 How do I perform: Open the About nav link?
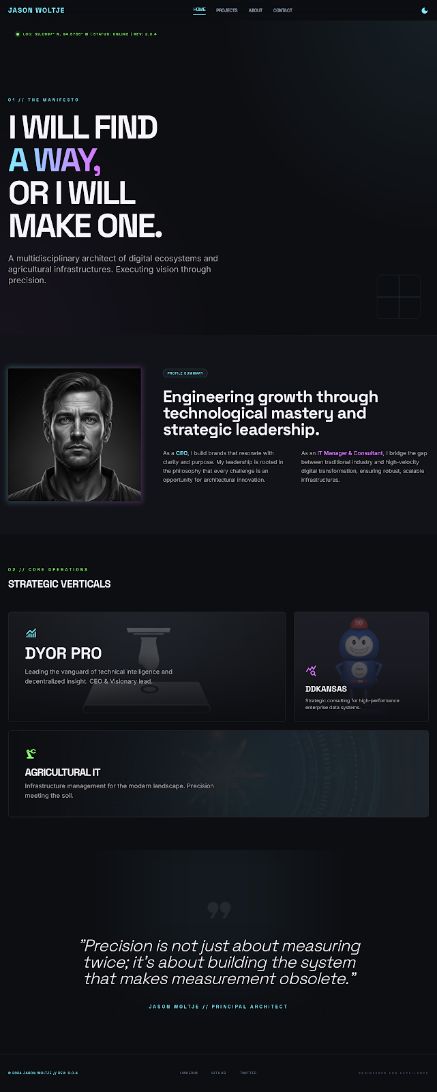256,10
